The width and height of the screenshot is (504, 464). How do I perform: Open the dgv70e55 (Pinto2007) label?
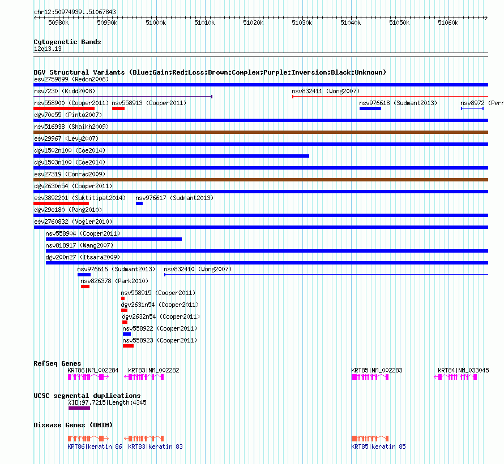pyautogui.click(x=68, y=115)
